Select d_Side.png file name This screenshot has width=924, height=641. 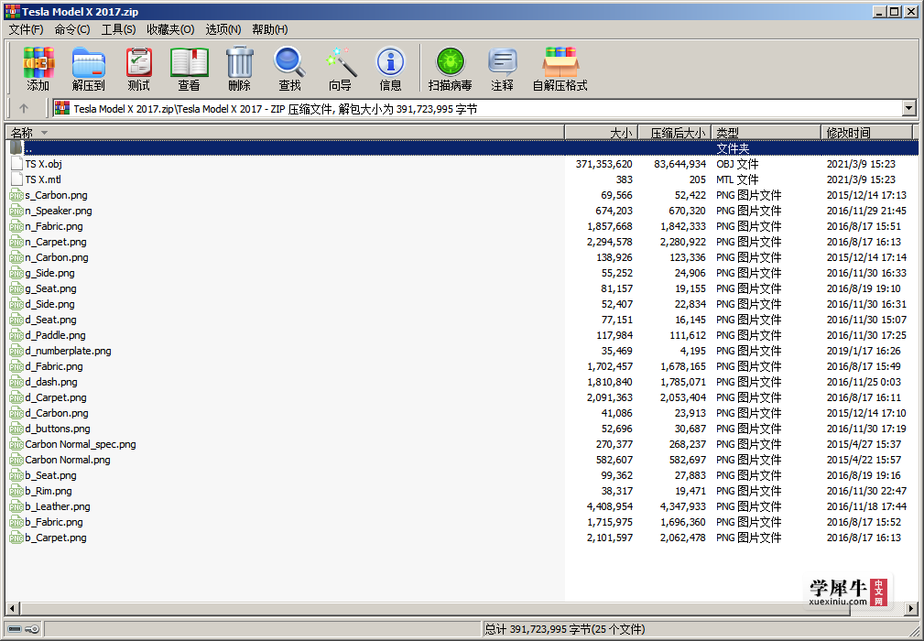(x=49, y=304)
